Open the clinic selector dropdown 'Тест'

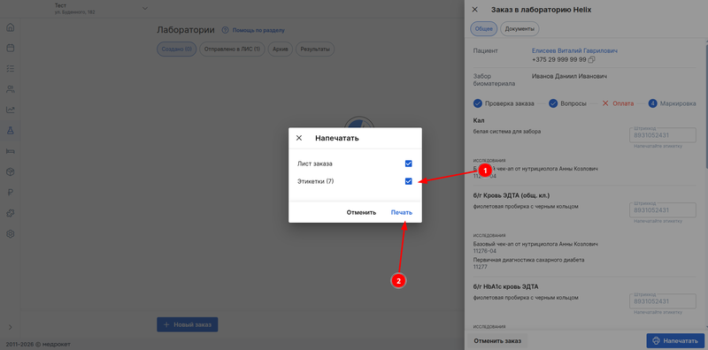tap(101, 8)
